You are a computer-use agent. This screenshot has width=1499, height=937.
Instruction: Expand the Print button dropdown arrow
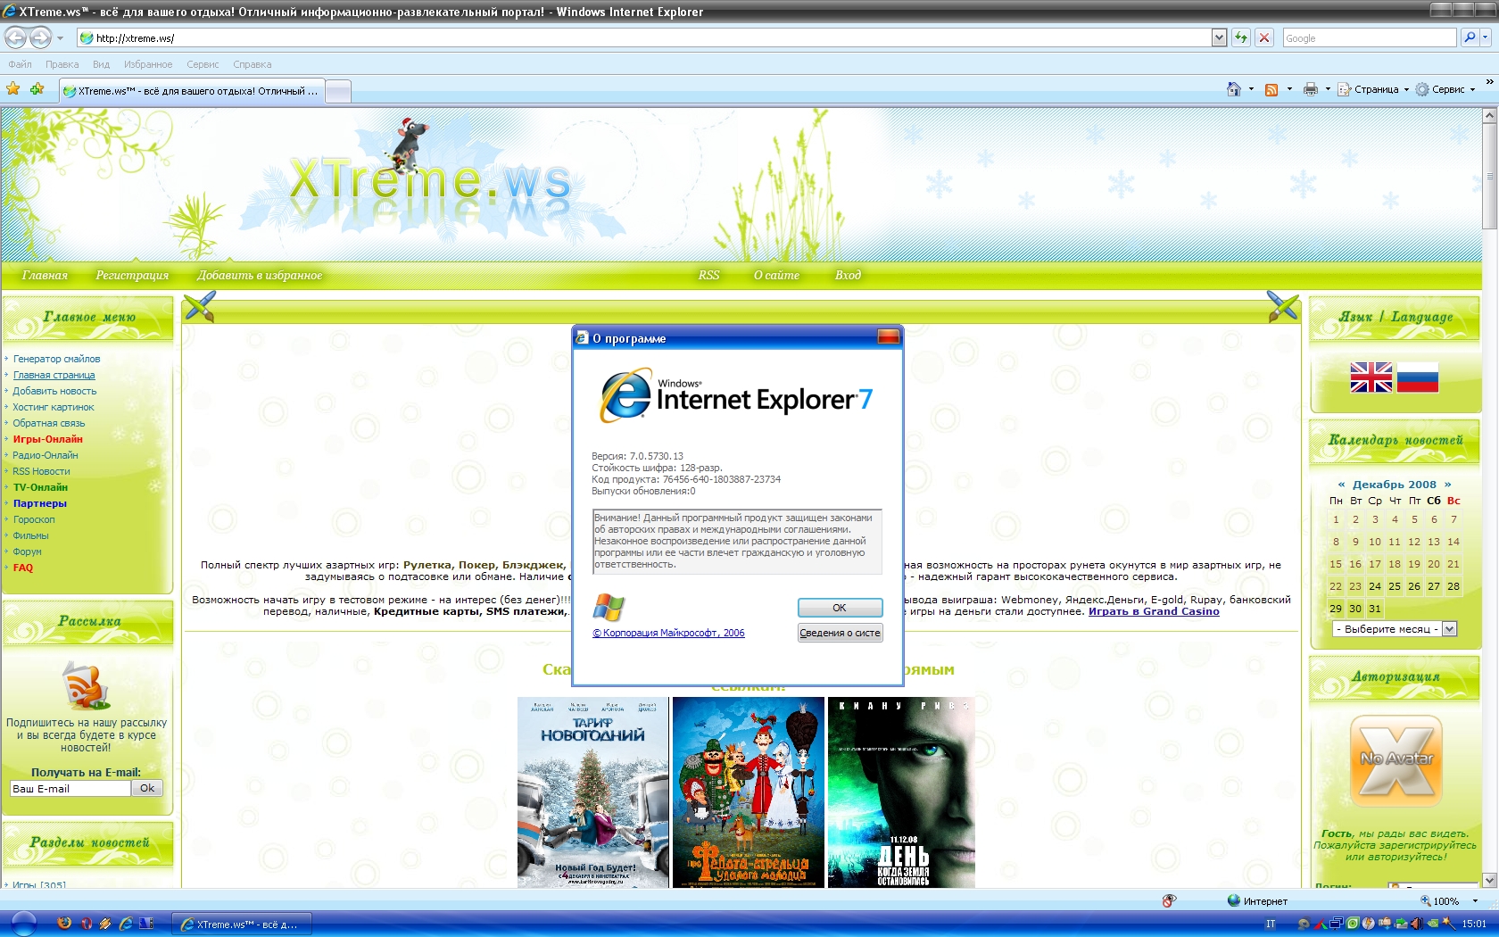[1328, 89]
